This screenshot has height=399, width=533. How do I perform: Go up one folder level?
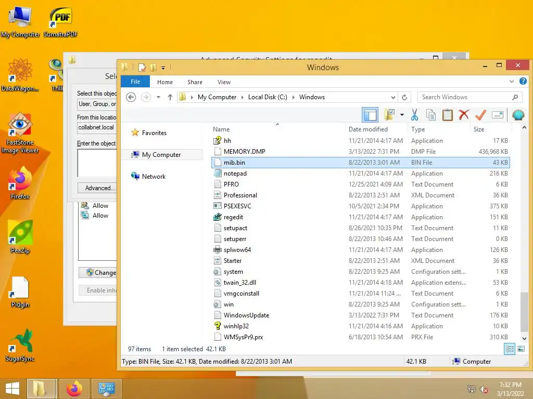pos(170,97)
